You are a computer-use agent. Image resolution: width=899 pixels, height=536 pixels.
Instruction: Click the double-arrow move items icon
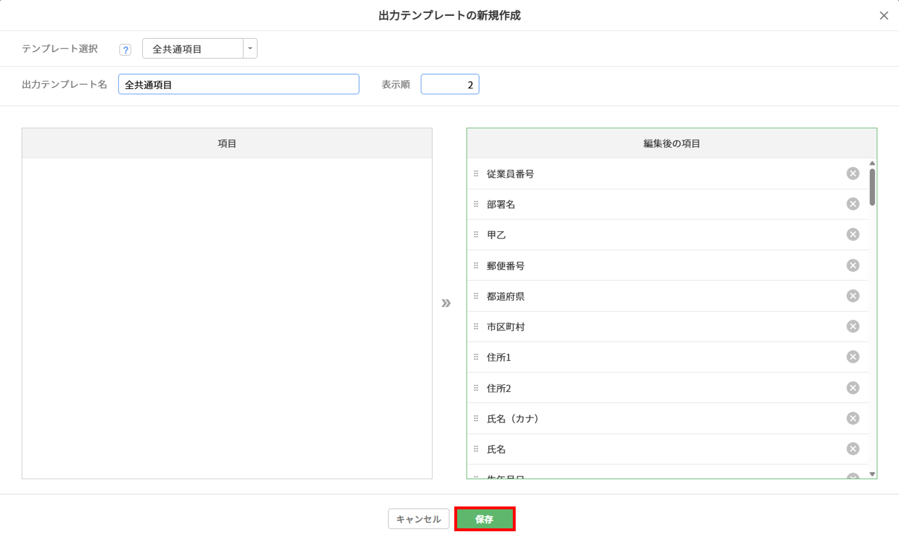(x=446, y=303)
